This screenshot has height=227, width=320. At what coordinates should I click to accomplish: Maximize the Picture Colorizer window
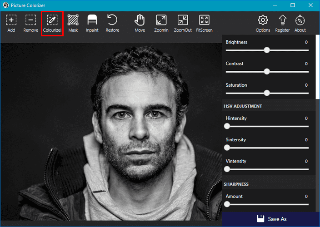[x=292, y=5]
